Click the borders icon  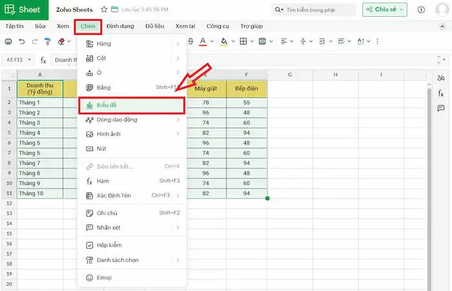[x=243, y=41]
